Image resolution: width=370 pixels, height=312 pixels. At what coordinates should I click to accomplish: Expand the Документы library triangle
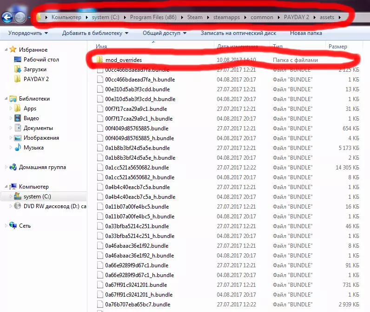click(x=11, y=128)
